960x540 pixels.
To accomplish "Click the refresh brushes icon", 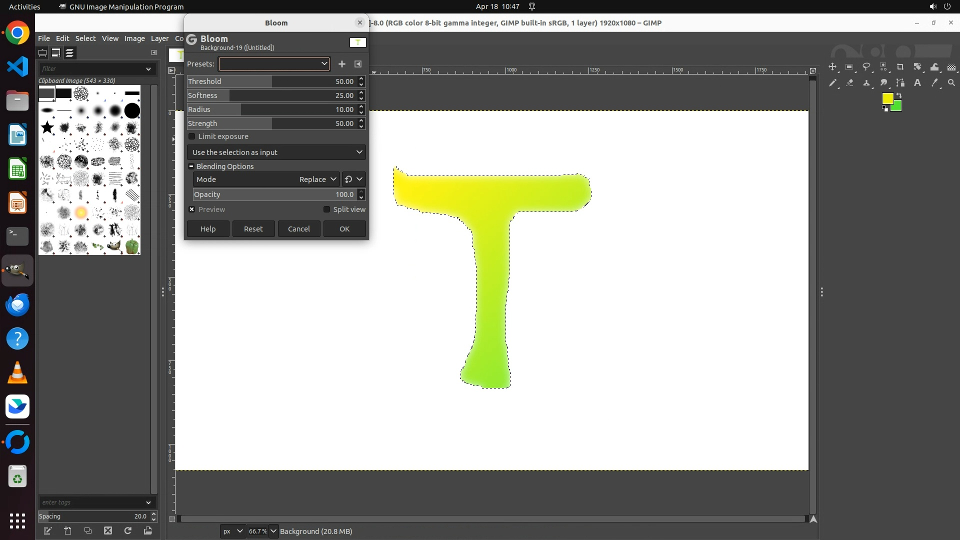I will click(128, 530).
